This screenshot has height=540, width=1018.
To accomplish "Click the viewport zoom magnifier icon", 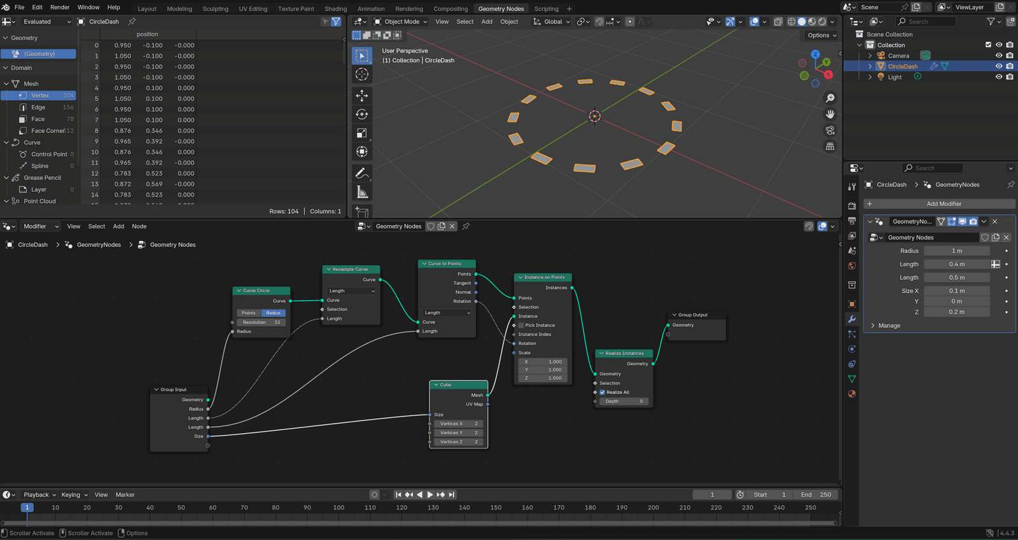I will [830, 99].
